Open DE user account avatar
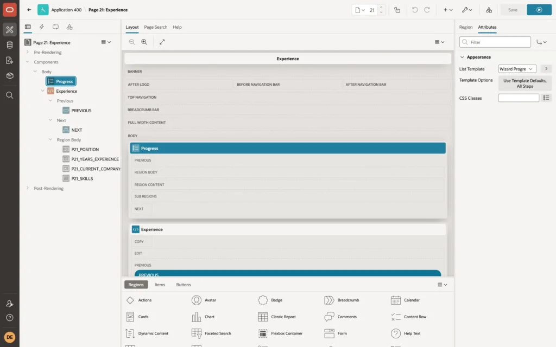This screenshot has height=347, width=556. pyautogui.click(x=10, y=337)
